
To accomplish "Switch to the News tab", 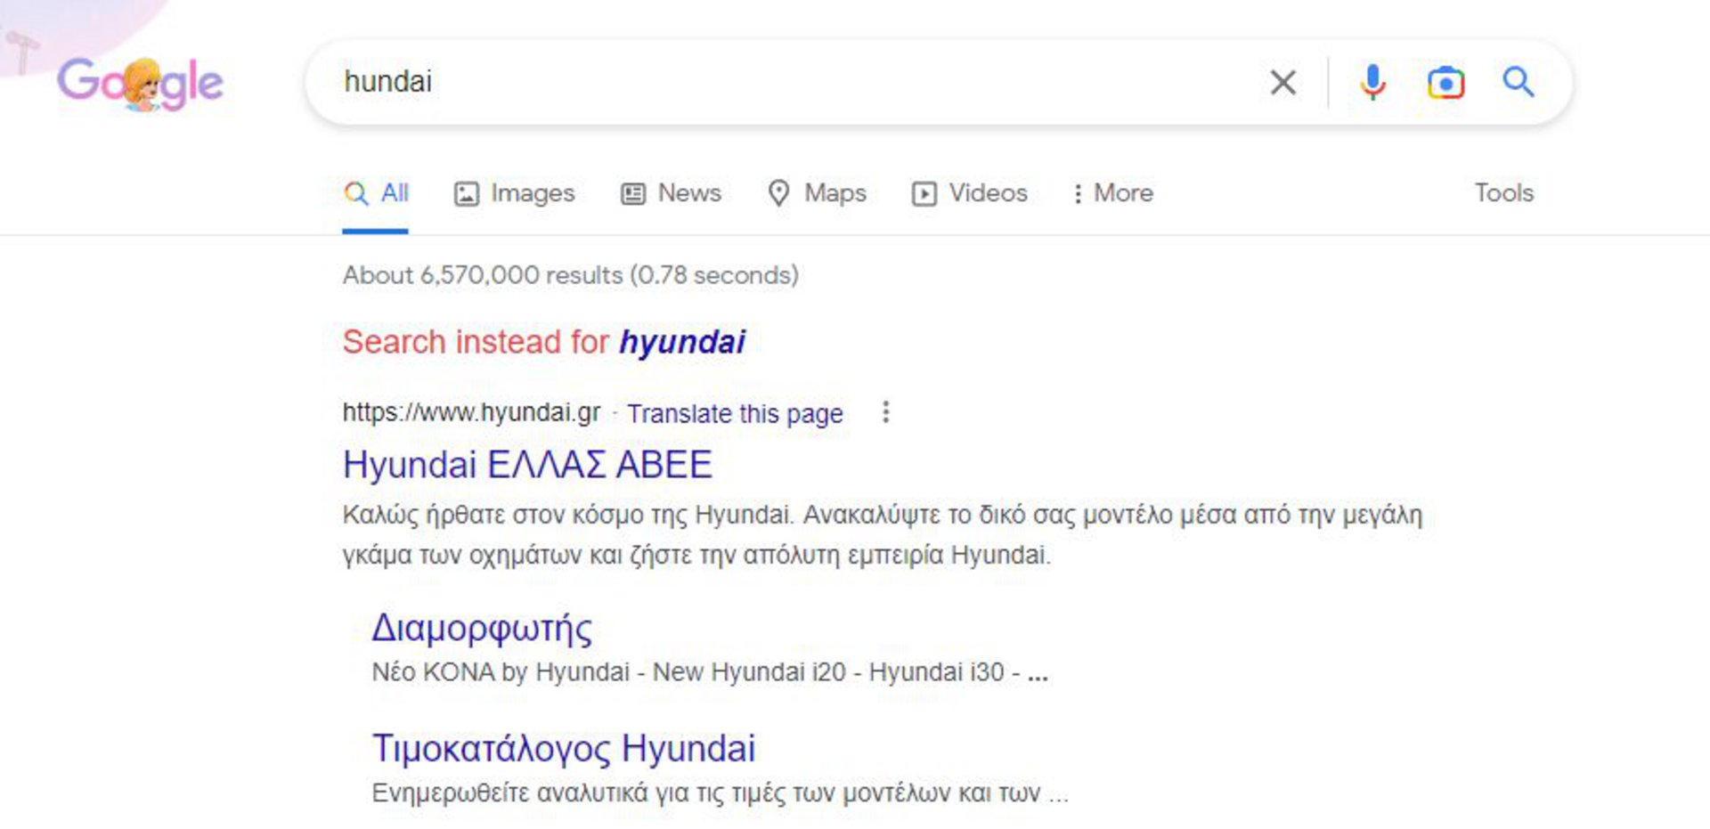I will pyautogui.click(x=672, y=193).
